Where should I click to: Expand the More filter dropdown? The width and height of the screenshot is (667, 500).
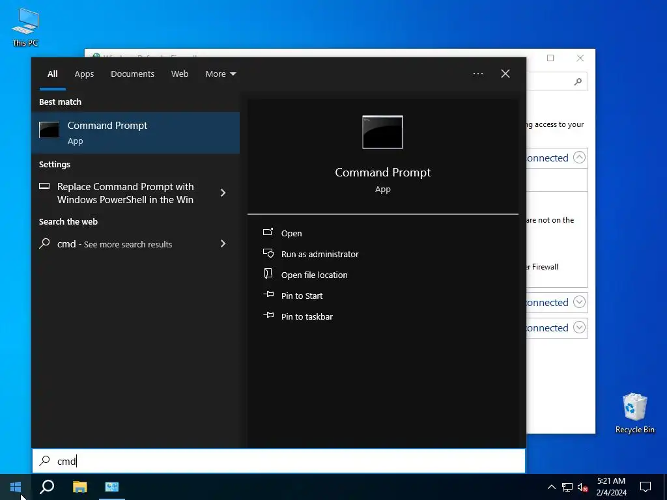coord(220,74)
